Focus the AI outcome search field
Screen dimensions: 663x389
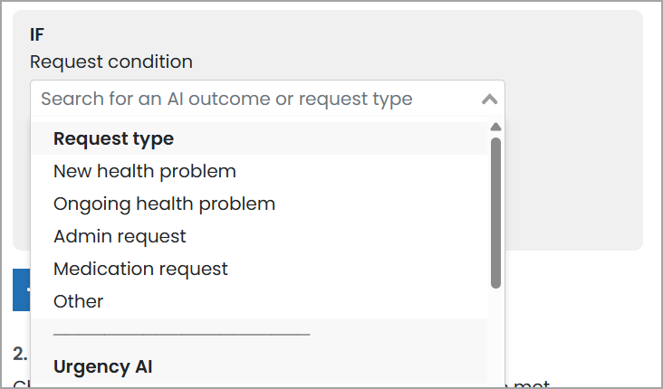point(254,100)
